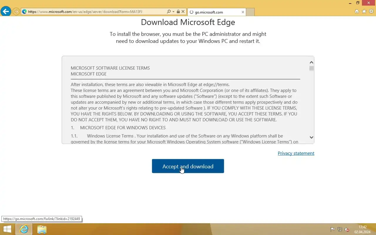This screenshot has height=235, width=376.
Task: Click the license terms scrollbar thumb
Action: point(311,68)
